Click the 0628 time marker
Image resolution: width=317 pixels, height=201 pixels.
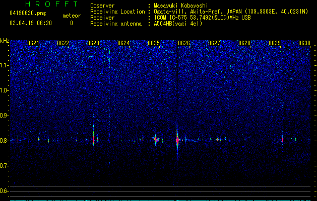pyautogui.click(x=244, y=43)
